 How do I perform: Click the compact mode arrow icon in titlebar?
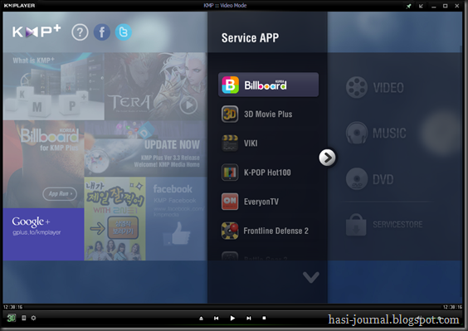421,6
